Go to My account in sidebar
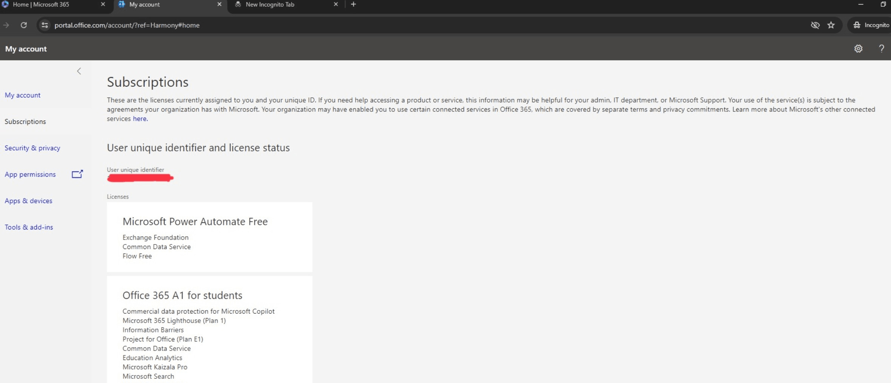The width and height of the screenshot is (891, 383). [23, 95]
